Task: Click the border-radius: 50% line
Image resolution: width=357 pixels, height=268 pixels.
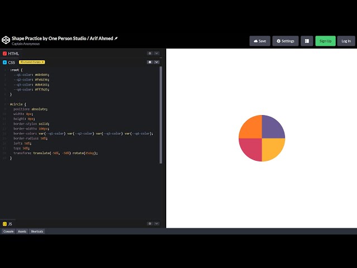Action: click(31, 138)
